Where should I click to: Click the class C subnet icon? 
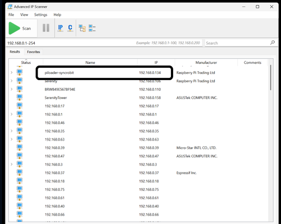(70, 28)
